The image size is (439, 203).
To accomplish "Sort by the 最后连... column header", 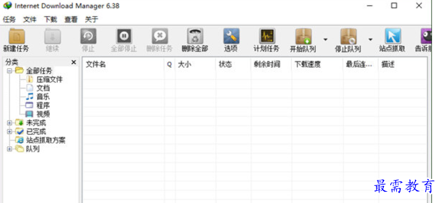I will [361, 64].
